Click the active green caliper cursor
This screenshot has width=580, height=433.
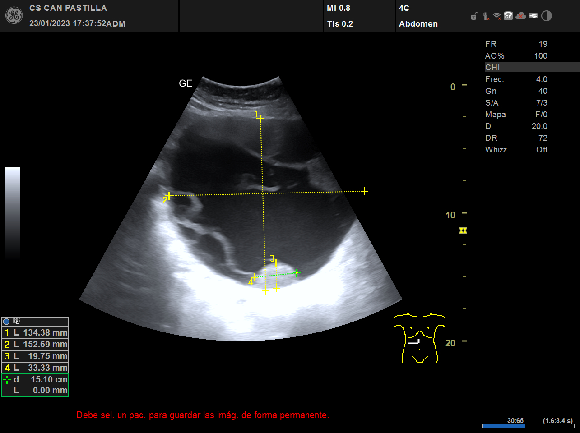(297, 272)
